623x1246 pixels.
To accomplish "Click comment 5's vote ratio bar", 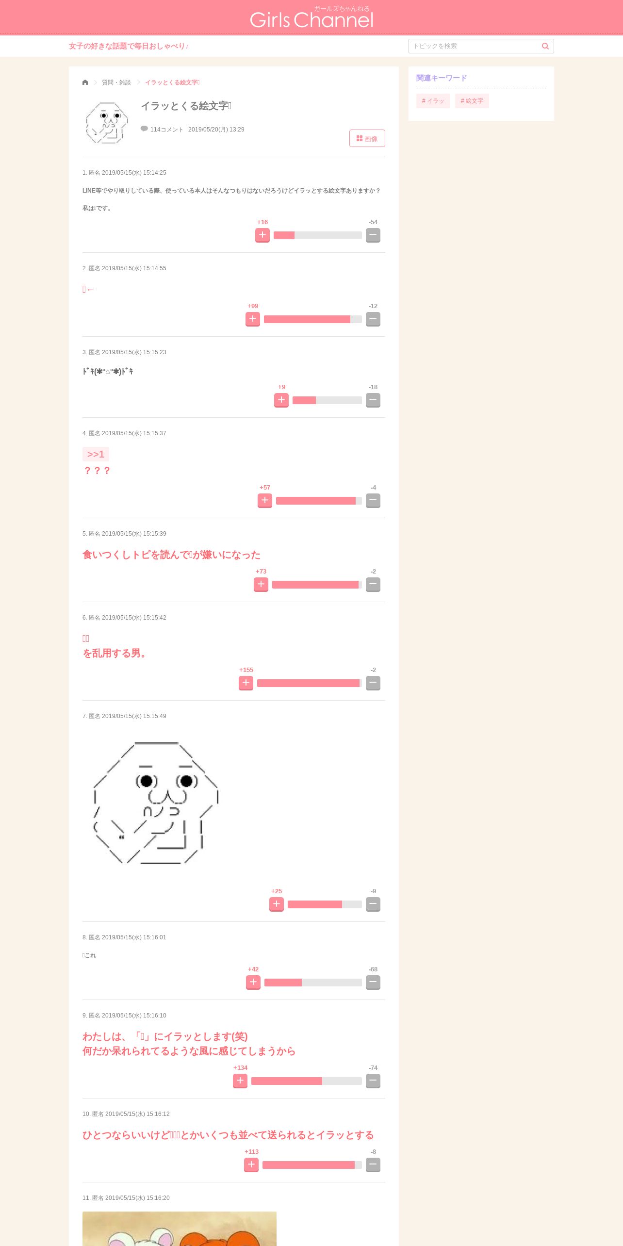I will tap(317, 585).
